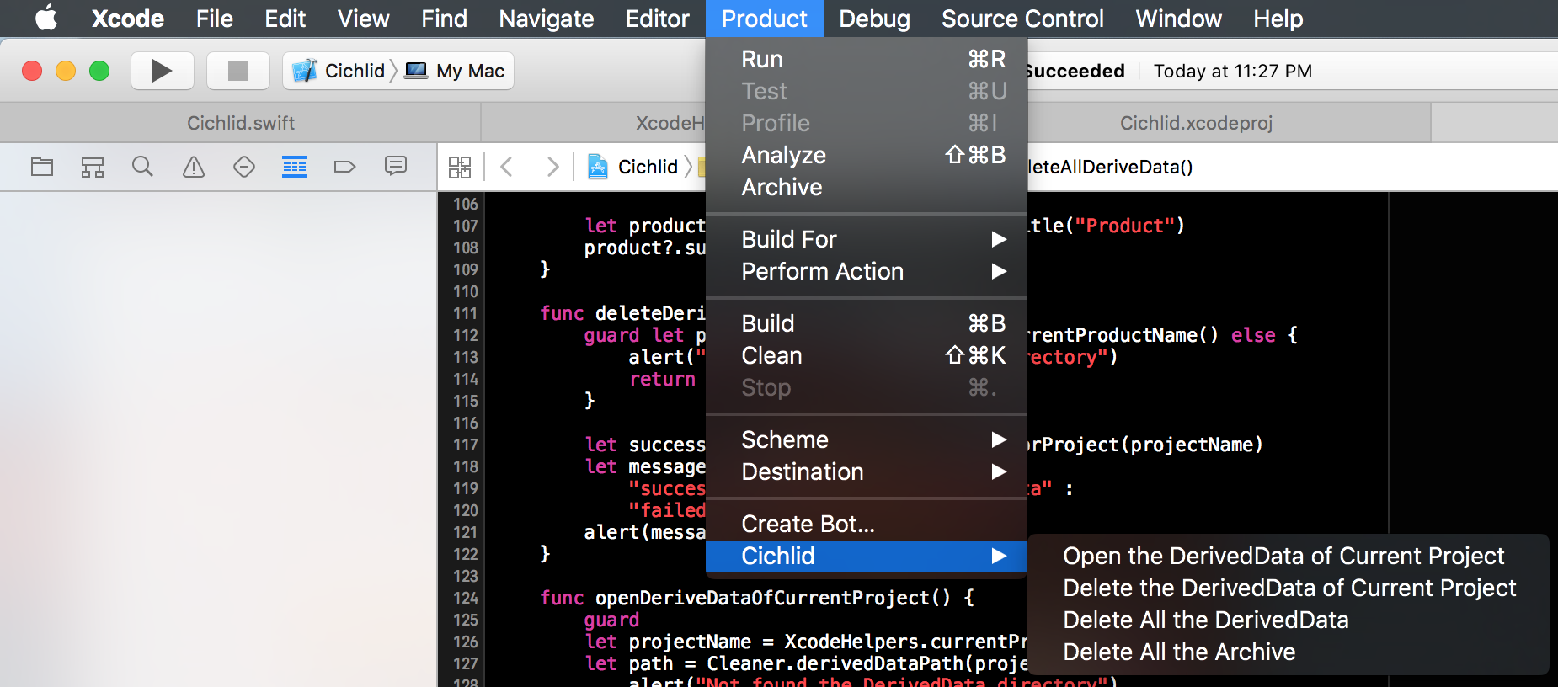The image size is (1558, 687).
Task: Open the Issue navigator warning triangle icon
Action: (194, 167)
